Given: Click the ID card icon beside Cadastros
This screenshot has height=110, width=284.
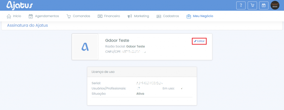Looking at the screenshot, I should click(159, 16).
